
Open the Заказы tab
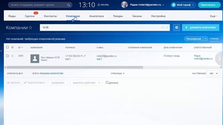pos(137,16)
